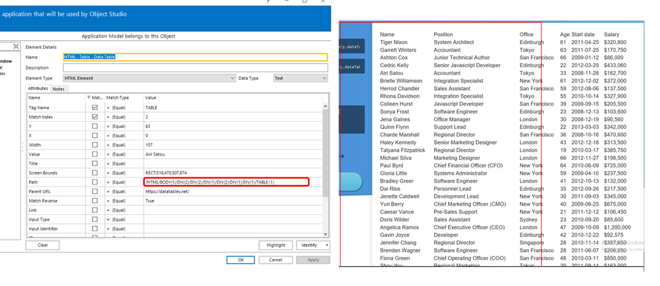The height and width of the screenshot is (286, 660).
Task: Change Match Type for Value row
Action: 124,154
